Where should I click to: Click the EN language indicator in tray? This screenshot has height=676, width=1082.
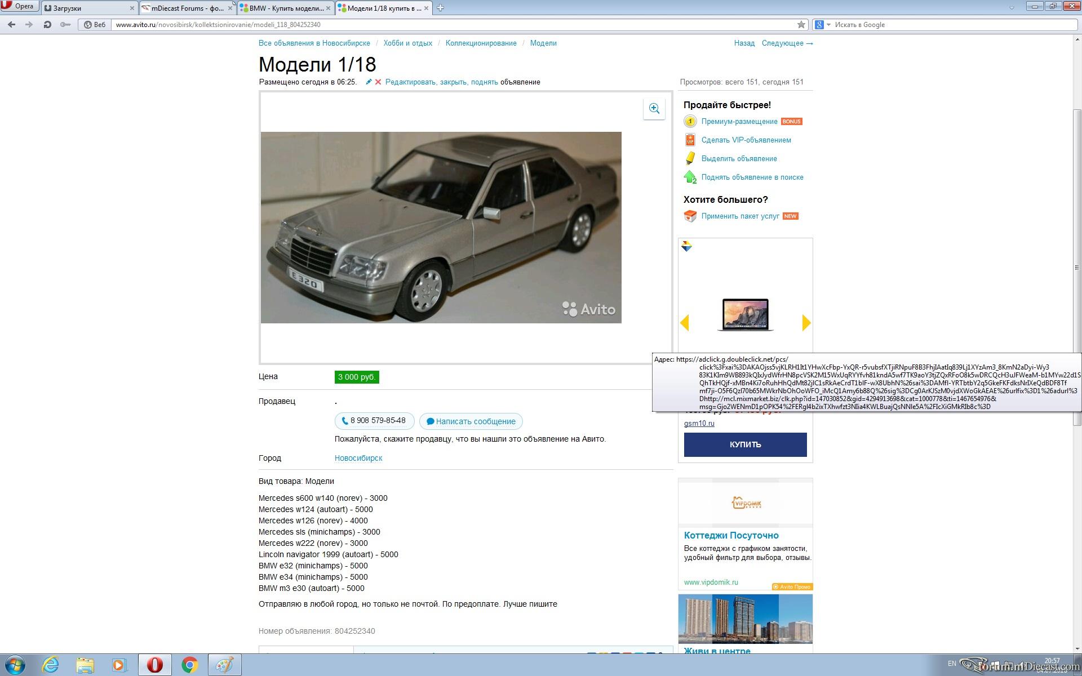[x=952, y=664]
